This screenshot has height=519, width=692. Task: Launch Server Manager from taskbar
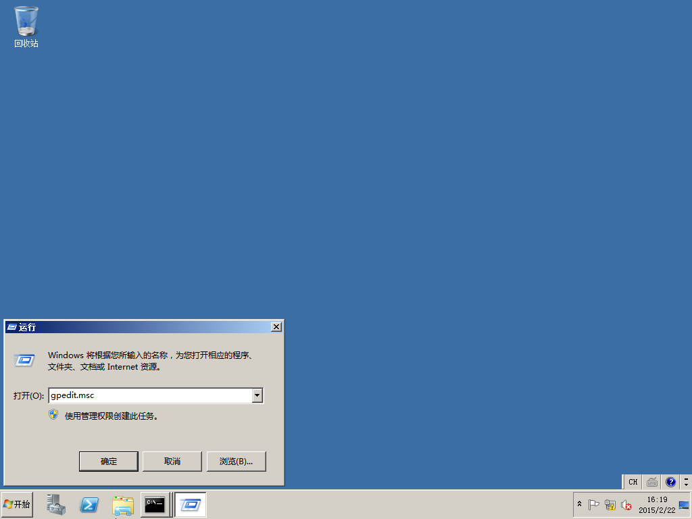[56, 504]
